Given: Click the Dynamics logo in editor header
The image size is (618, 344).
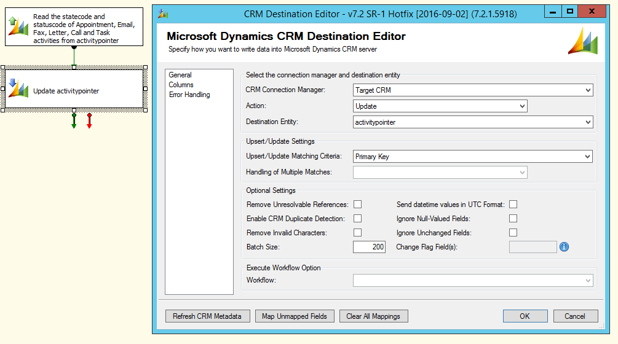Looking at the screenshot, I should pos(583,41).
